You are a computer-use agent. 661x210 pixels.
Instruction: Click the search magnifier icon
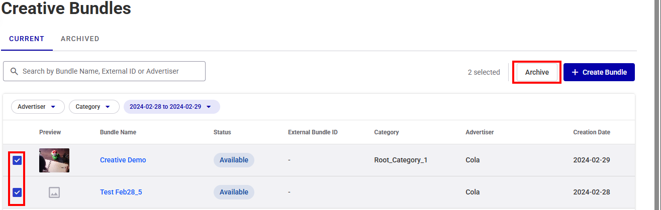(x=14, y=71)
